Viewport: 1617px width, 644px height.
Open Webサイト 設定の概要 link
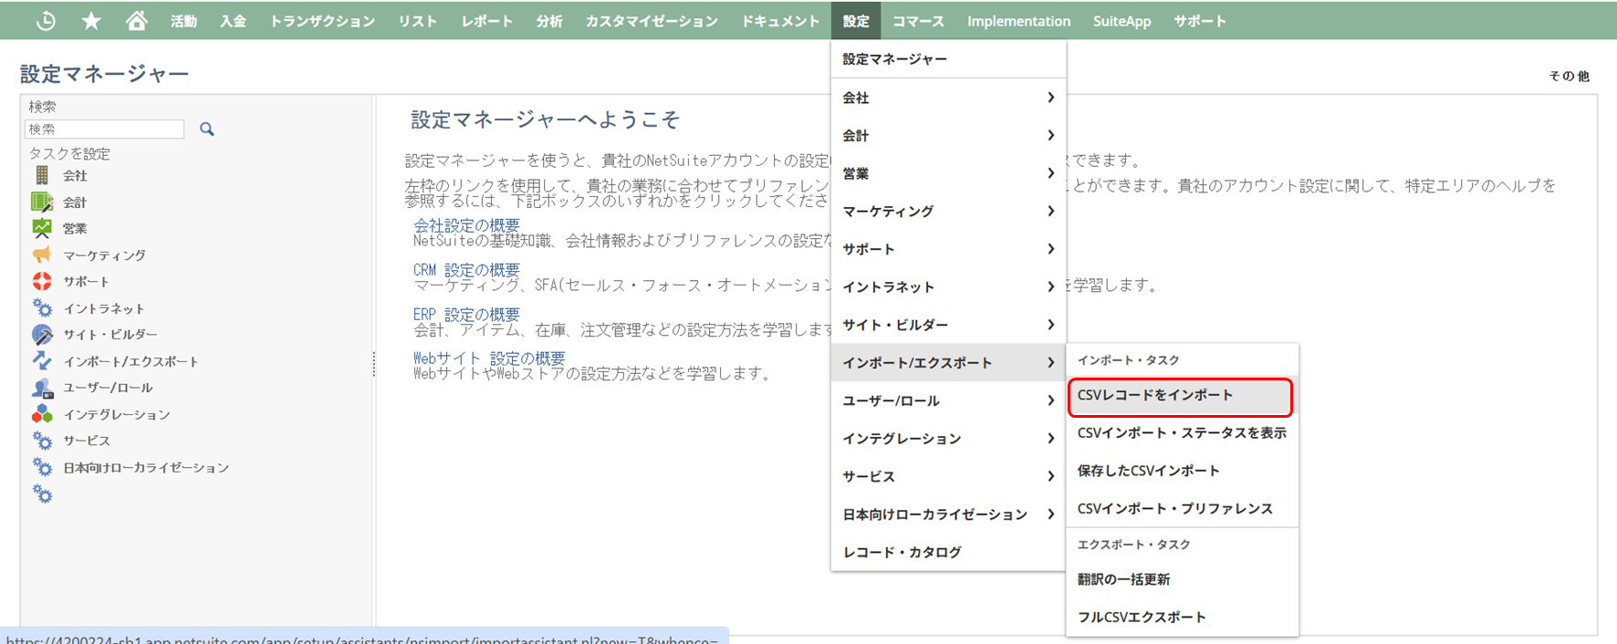(489, 358)
